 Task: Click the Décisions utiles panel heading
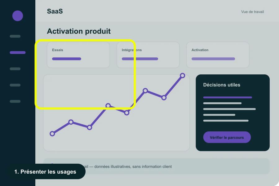pos(222,85)
